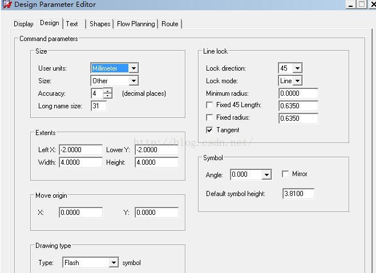Enable the Fixed 45 Length checkbox

(x=209, y=105)
